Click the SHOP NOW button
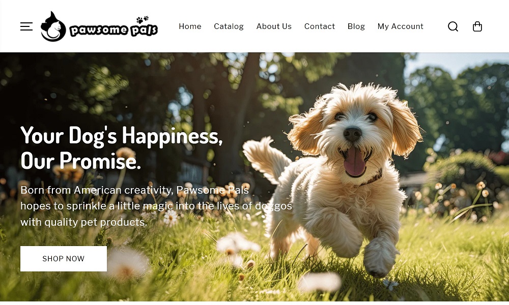This screenshot has width=509, height=305. (64, 259)
